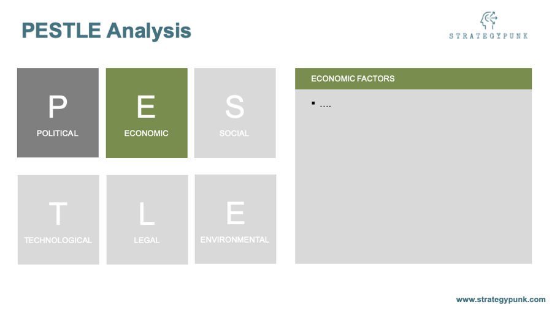Click the PESTLE Analysis title
Screen dimensions: 552x310
click(x=106, y=31)
